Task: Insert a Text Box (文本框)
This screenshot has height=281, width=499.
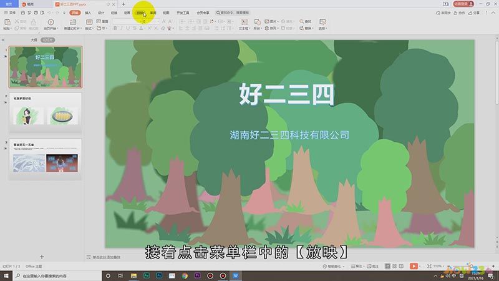Action: tap(244, 24)
